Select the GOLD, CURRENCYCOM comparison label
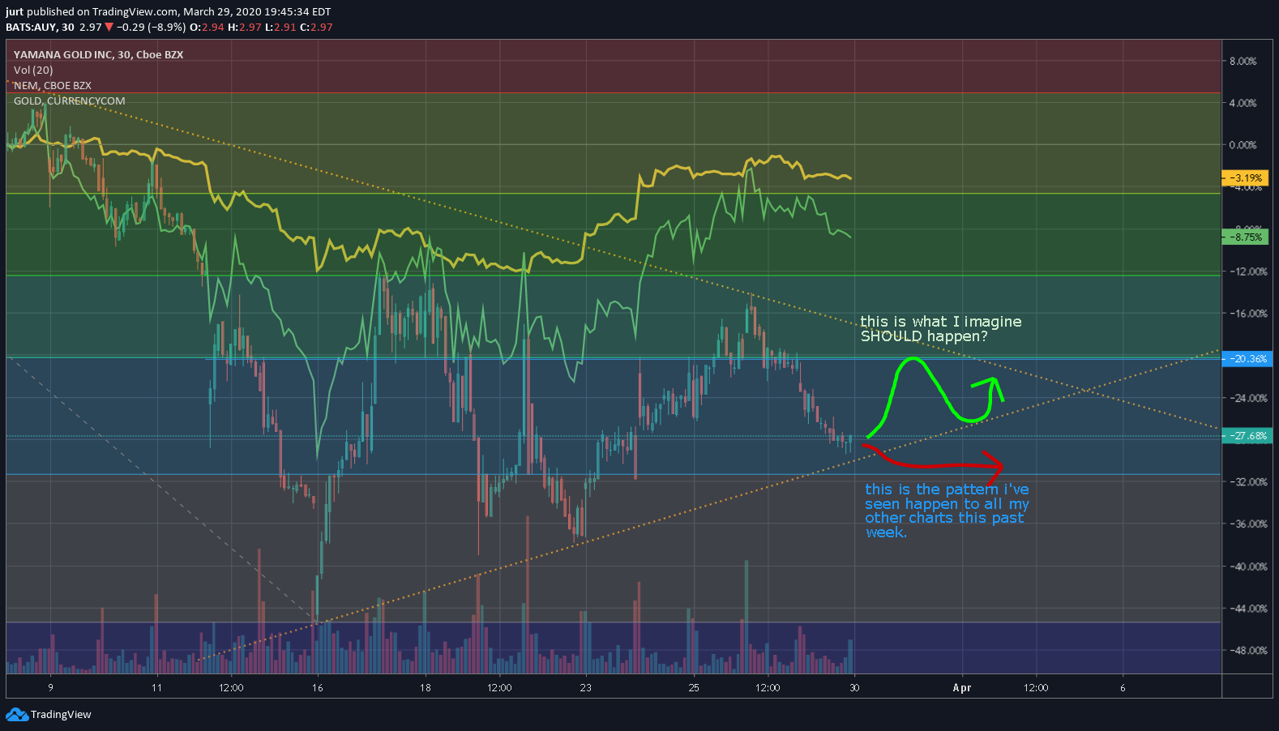 (70, 100)
